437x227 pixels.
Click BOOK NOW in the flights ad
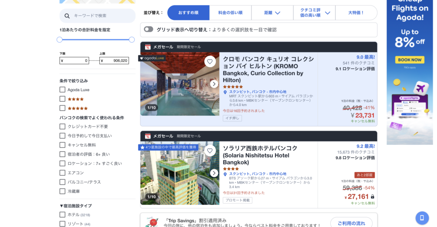tap(409, 60)
